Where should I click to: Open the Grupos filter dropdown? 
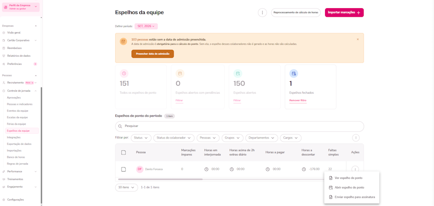[x=232, y=138]
